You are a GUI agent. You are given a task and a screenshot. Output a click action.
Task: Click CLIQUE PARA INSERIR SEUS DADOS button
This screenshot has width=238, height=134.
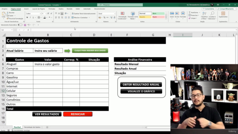90,51
